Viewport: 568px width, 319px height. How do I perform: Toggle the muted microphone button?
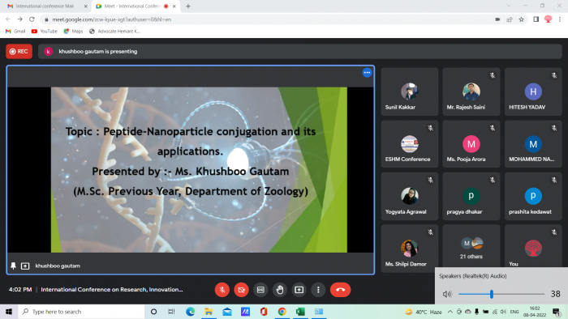pos(222,290)
